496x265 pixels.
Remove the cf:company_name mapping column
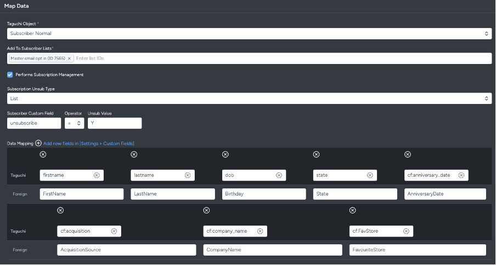pos(206,210)
